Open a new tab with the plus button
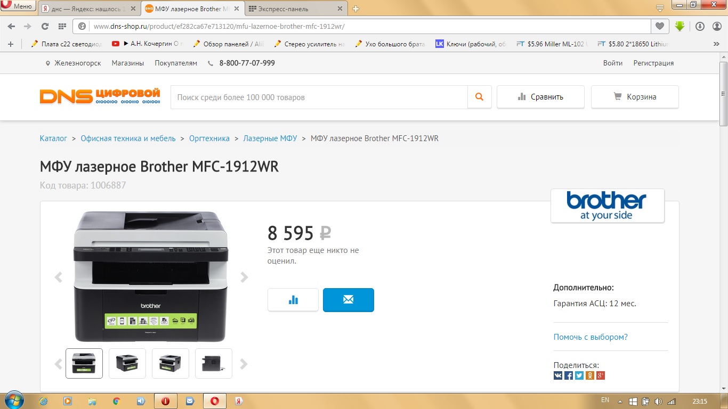The width and height of the screenshot is (728, 409). tap(356, 9)
